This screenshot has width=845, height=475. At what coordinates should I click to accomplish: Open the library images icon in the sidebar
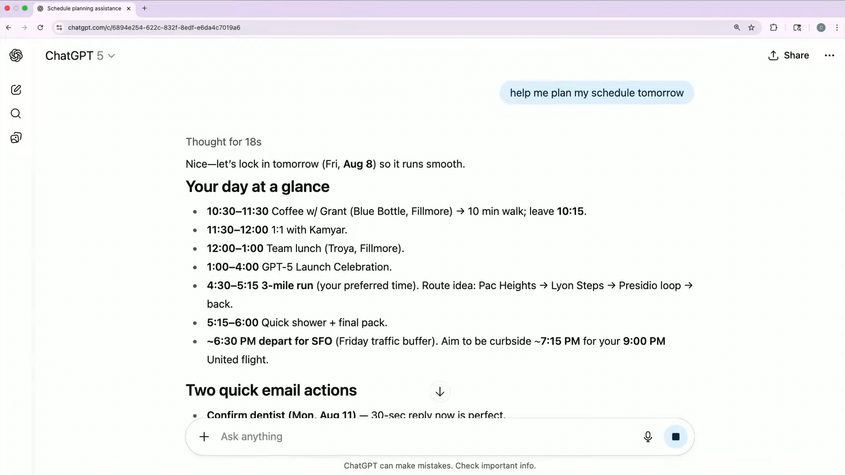pyautogui.click(x=16, y=138)
